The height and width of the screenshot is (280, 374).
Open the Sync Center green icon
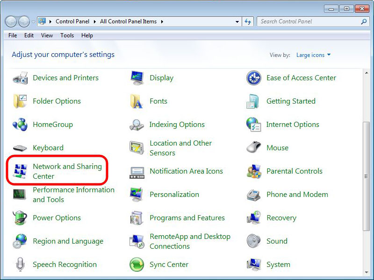137,265
